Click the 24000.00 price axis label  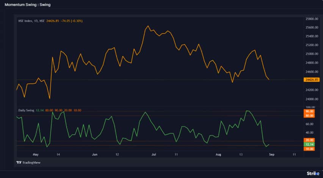(x=311, y=99)
